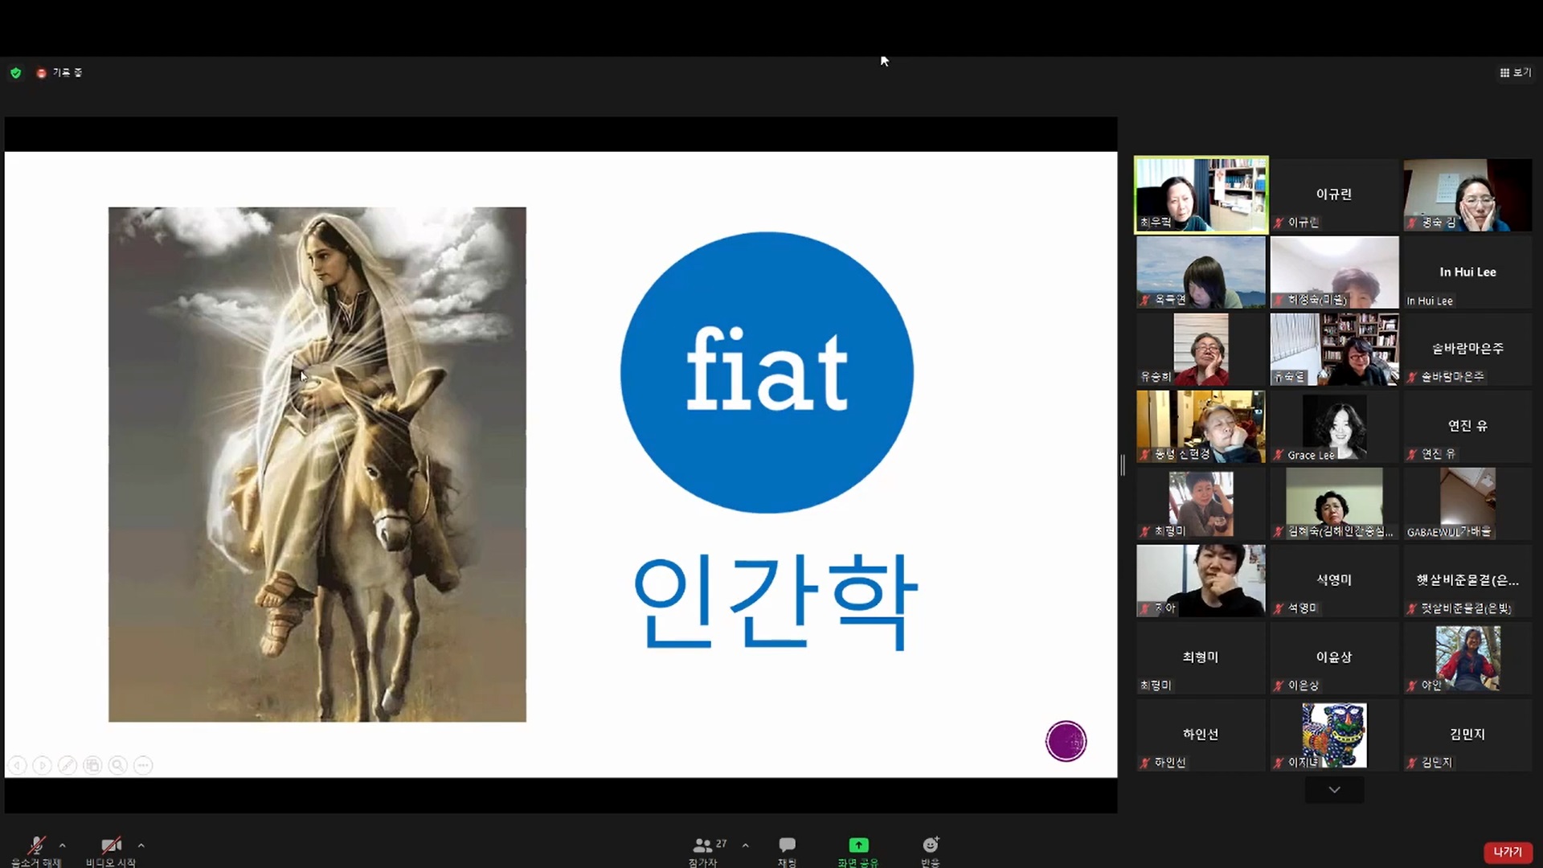The image size is (1543, 868).
Task: Open the 보기 view layout menu
Action: pyautogui.click(x=1516, y=72)
